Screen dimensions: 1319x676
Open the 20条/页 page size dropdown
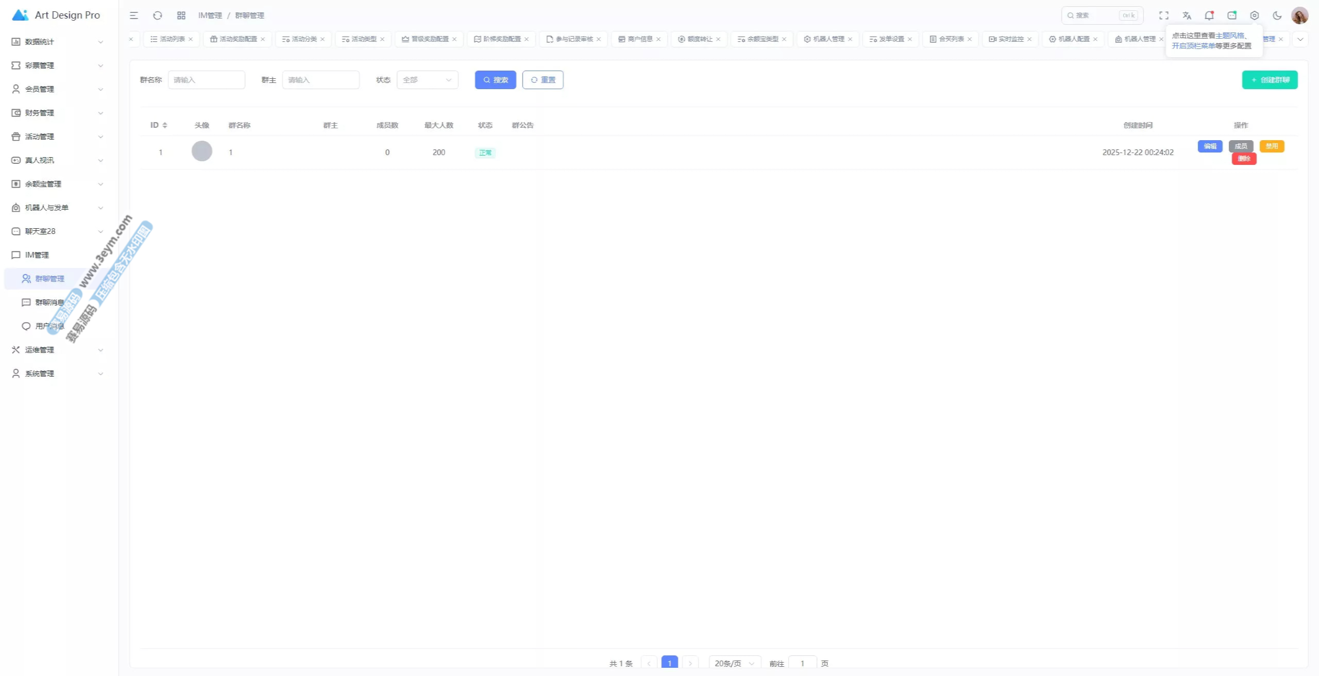[x=734, y=663]
